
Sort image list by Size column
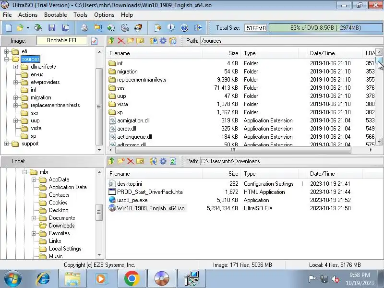point(221,53)
